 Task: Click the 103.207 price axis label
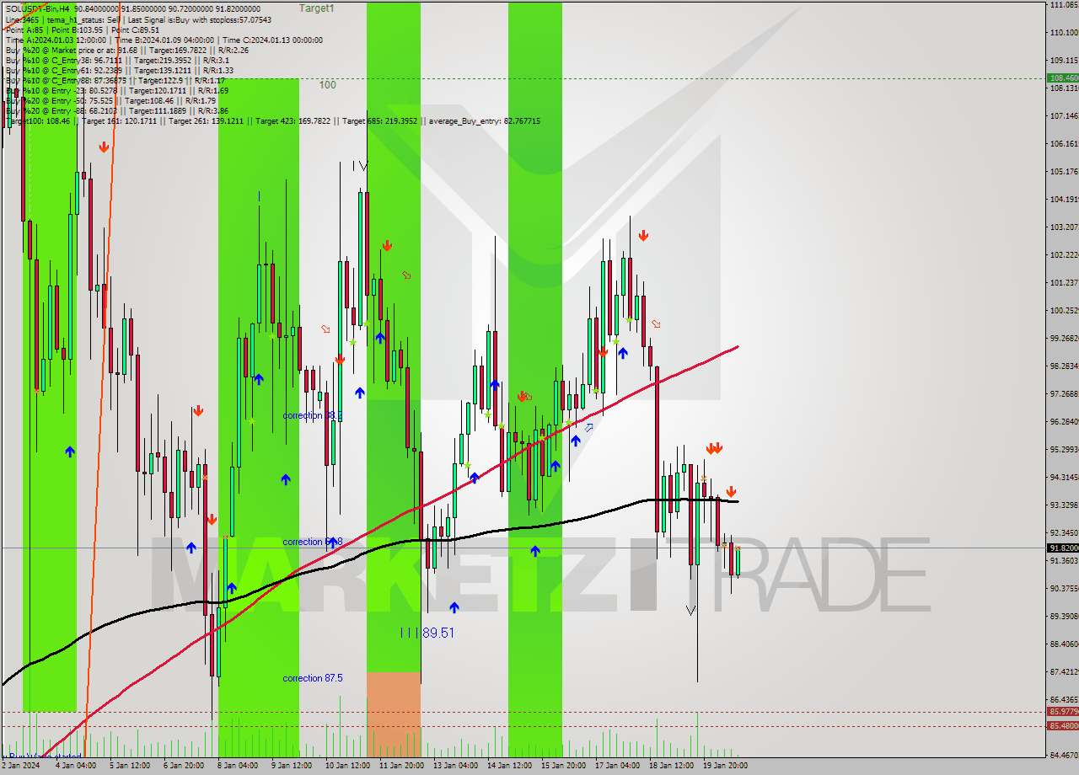(1065, 227)
